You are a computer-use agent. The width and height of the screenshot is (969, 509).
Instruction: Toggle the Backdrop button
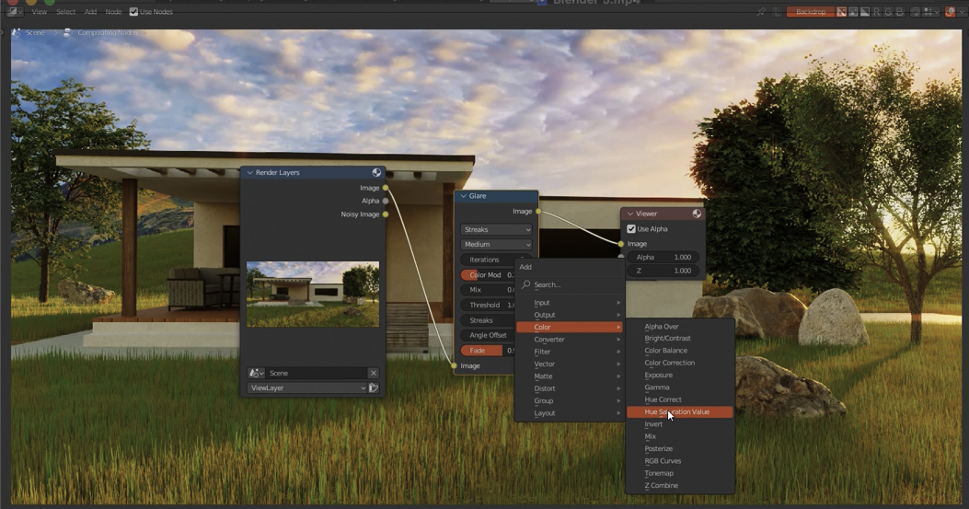(x=810, y=12)
